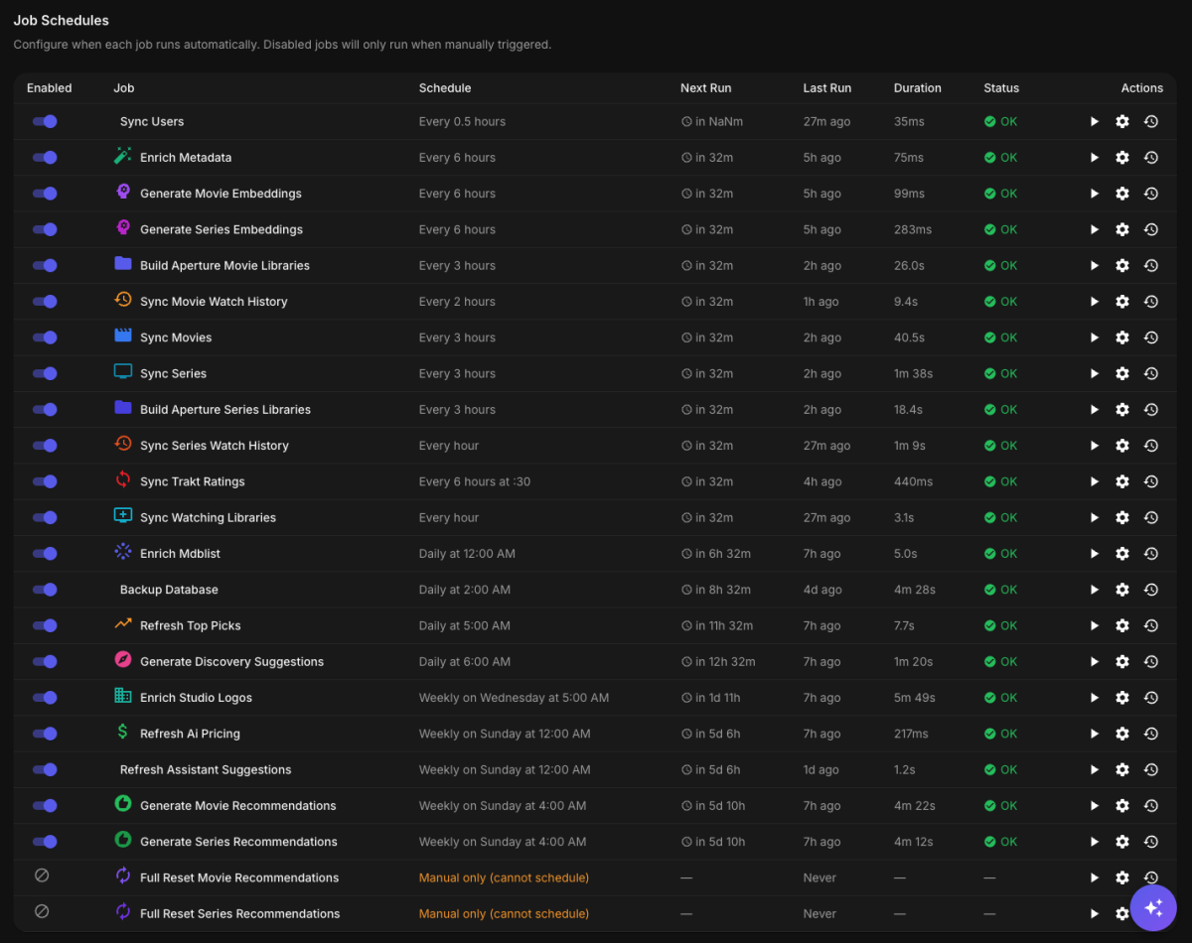This screenshot has width=1192, height=943.
Task: Click the Generate Discovery Suggestions icon
Action: (123, 661)
